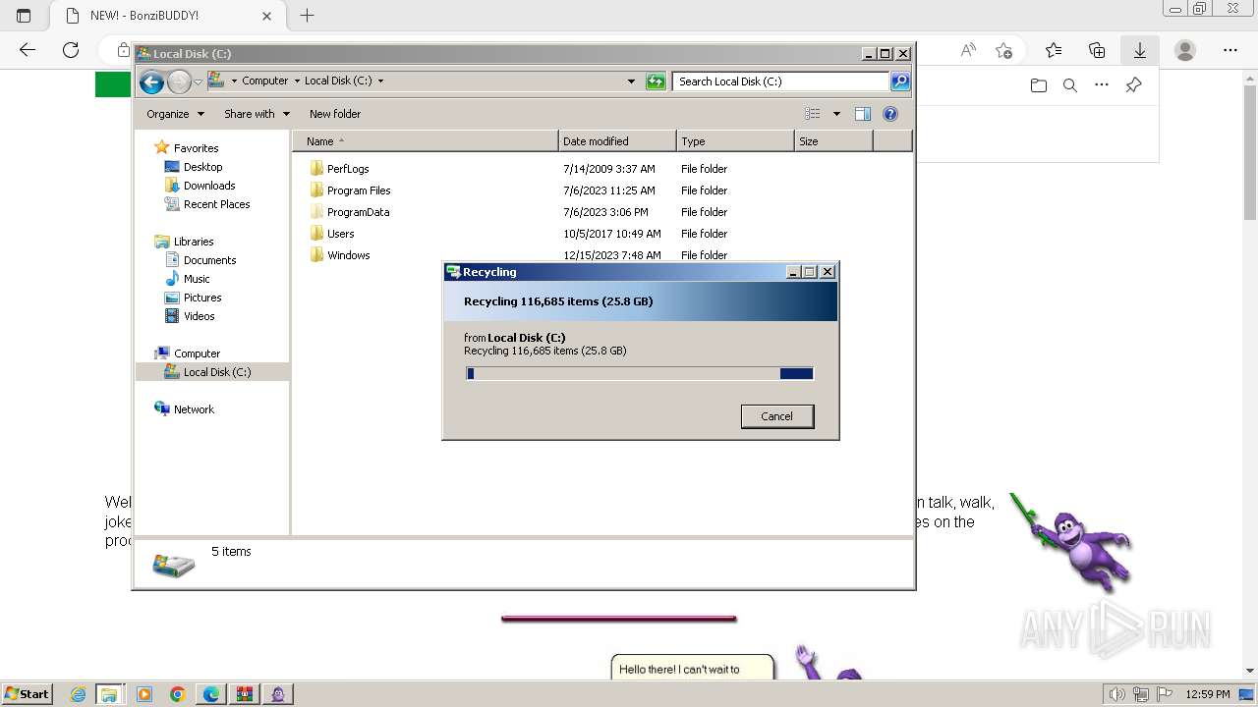Sort by the Name column header
This screenshot has width=1258, height=707.
pyautogui.click(x=425, y=141)
